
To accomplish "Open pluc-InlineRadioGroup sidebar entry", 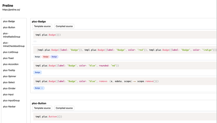I will click(x=11, y=35).
